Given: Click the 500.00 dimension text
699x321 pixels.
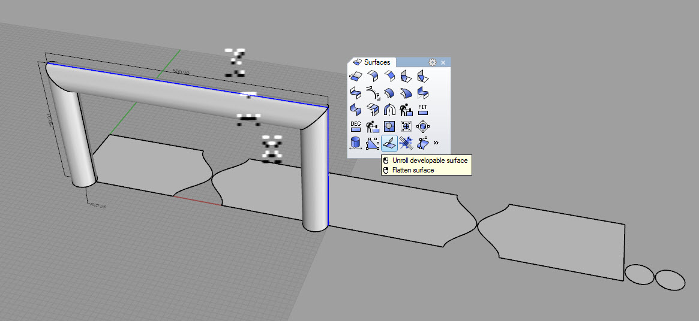Looking at the screenshot, I should click(x=181, y=72).
